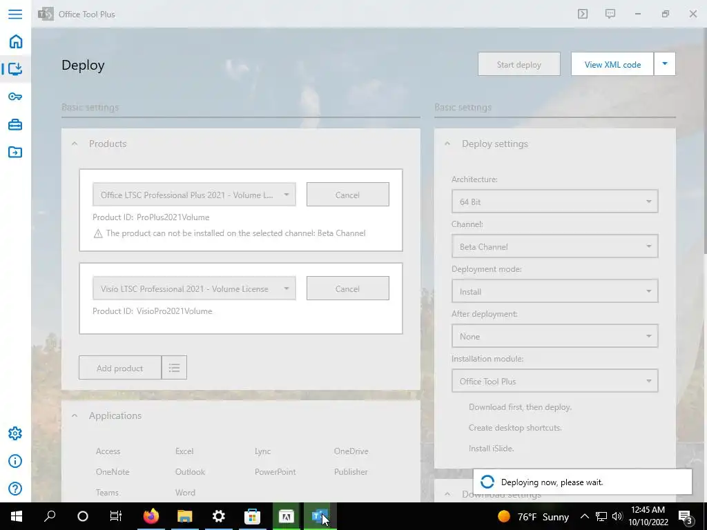The height and width of the screenshot is (530, 707).
Task: Toggle the Install iSlide option
Action: [491, 449]
